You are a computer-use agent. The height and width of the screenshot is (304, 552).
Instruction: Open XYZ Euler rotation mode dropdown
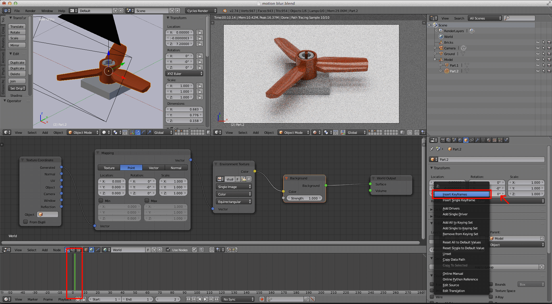184,74
